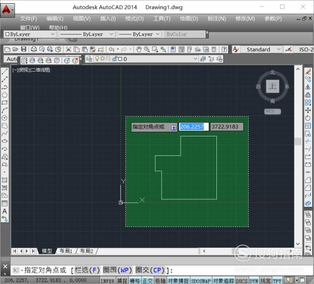Select the Chamfer tool
314x284 pixels.
click(308, 180)
